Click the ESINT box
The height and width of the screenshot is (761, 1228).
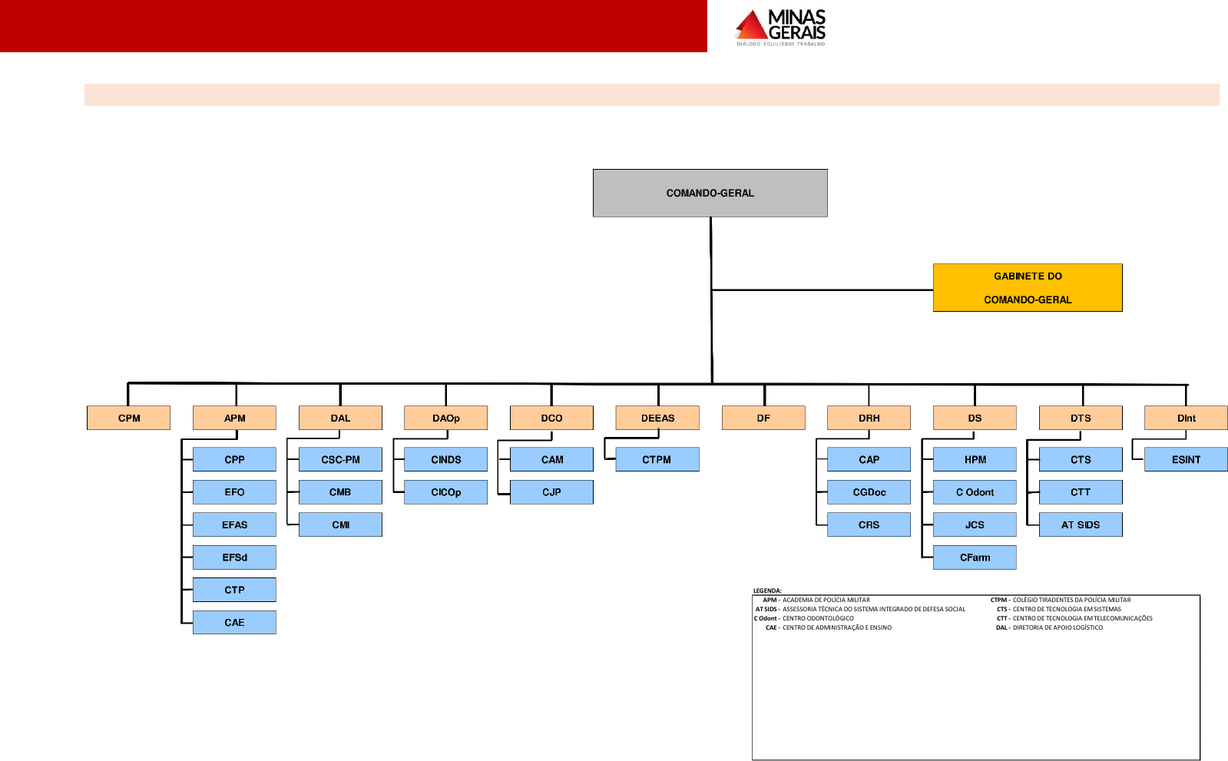pyautogui.click(x=1186, y=459)
